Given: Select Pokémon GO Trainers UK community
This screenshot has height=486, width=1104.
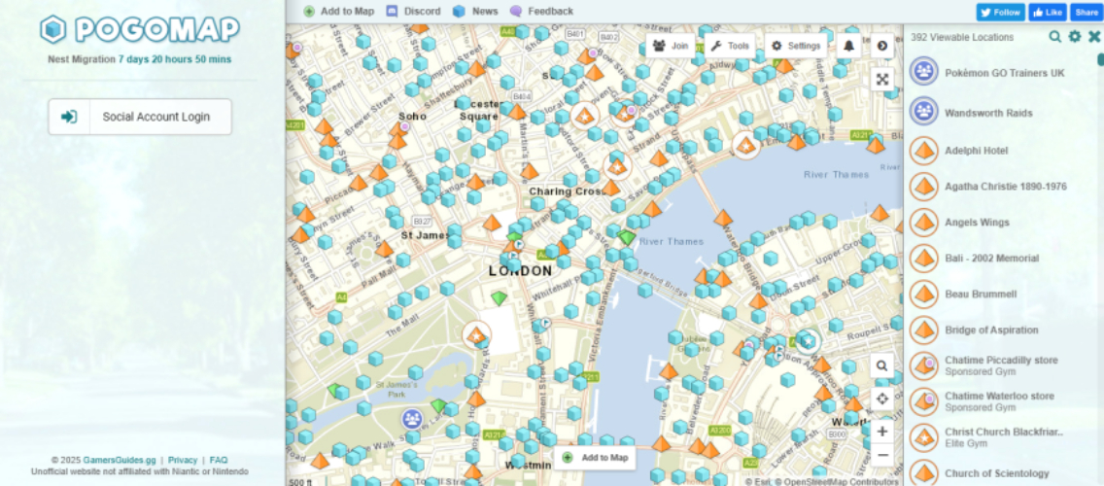Looking at the screenshot, I should 1004,73.
